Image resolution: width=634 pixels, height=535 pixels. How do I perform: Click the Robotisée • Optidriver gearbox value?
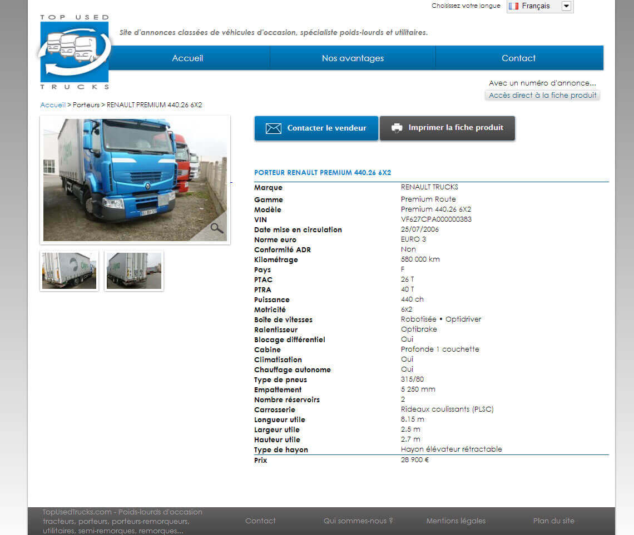coord(441,319)
